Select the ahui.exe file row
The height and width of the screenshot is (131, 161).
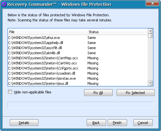pos(78,38)
